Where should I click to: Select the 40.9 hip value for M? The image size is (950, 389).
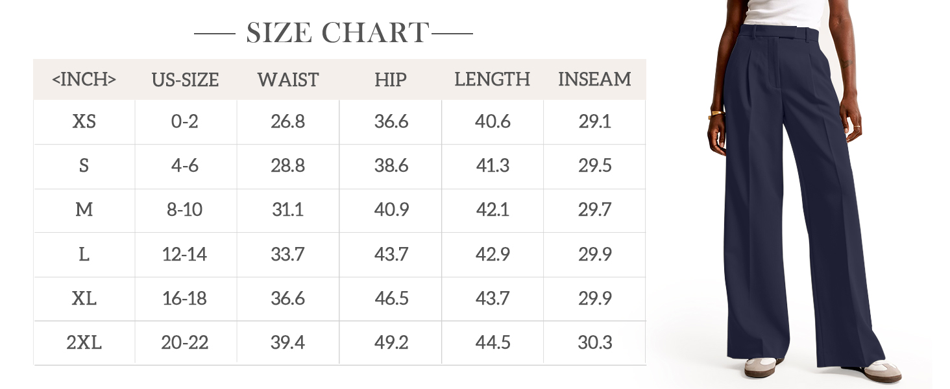coord(391,210)
